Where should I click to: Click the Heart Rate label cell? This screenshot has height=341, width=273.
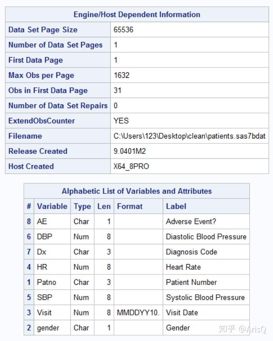click(x=183, y=267)
